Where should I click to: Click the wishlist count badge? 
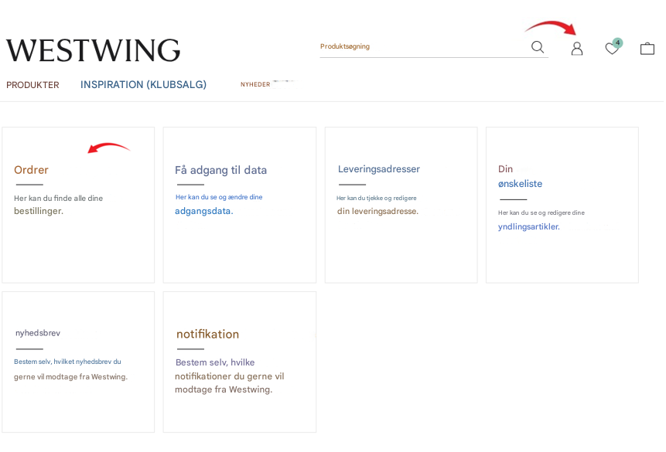point(617,42)
